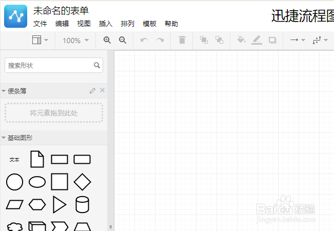Open the 编辑 menu
334x231 pixels.
coord(62,24)
